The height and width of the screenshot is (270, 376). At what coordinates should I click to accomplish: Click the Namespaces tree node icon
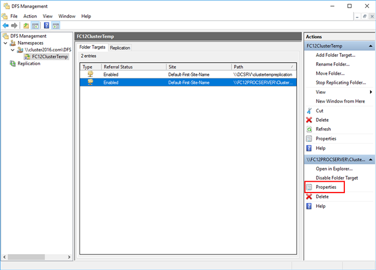[x=13, y=43]
